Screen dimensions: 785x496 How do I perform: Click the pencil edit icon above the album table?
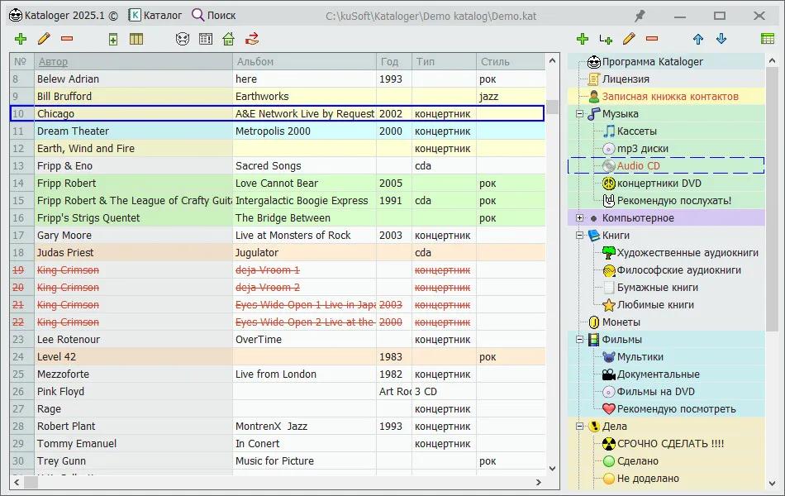(x=44, y=39)
